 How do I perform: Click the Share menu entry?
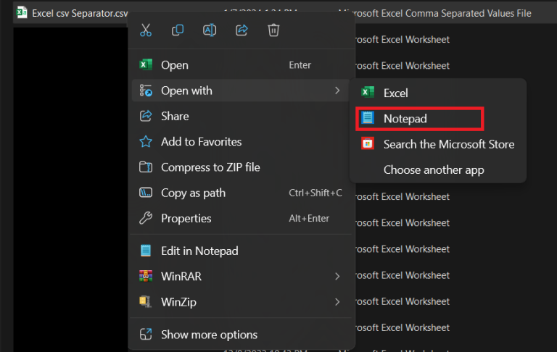tap(175, 116)
